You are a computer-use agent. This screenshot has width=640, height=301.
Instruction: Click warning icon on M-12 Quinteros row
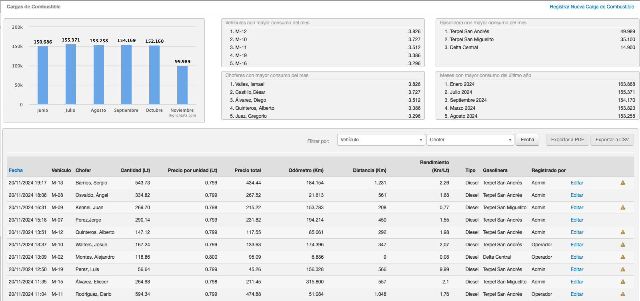click(623, 232)
